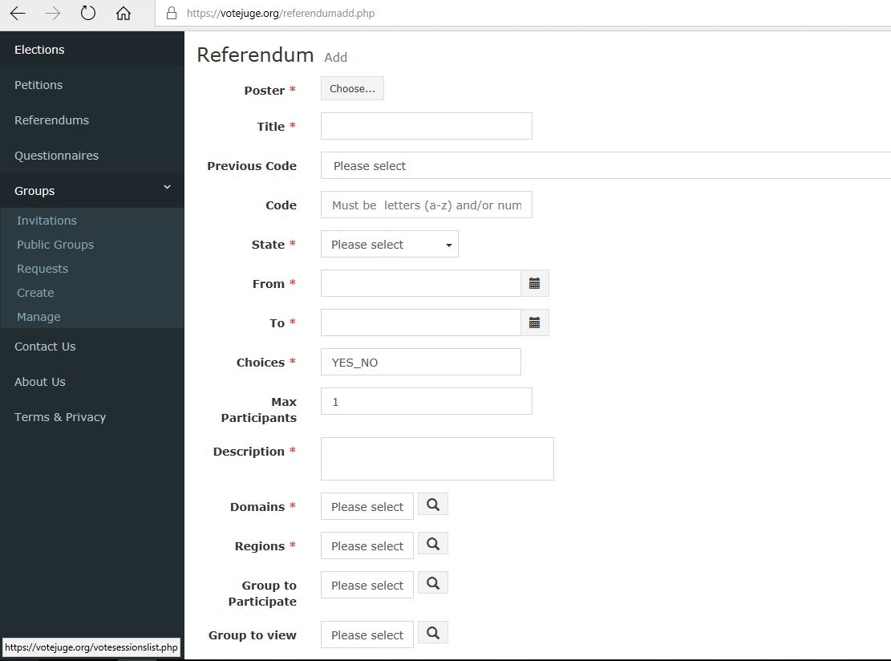
Task: Open Petitions in the sidebar
Action: click(92, 85)
